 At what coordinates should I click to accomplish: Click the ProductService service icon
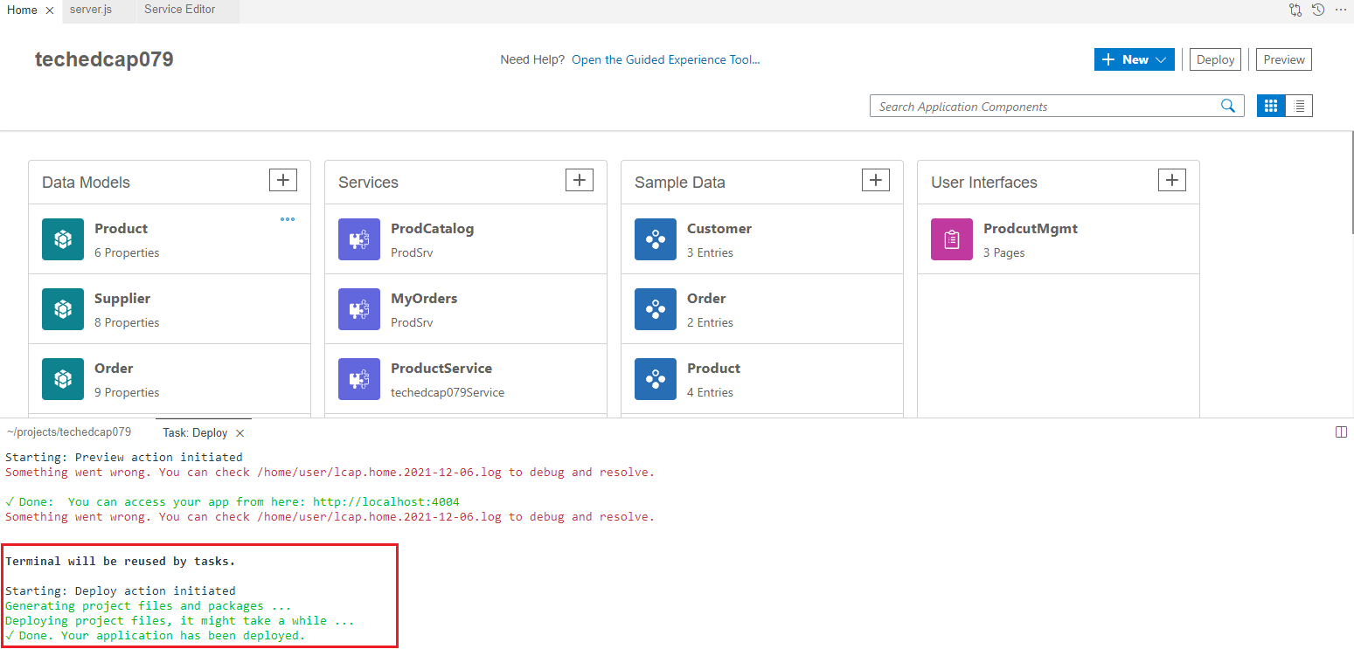[x=359, y=379]
